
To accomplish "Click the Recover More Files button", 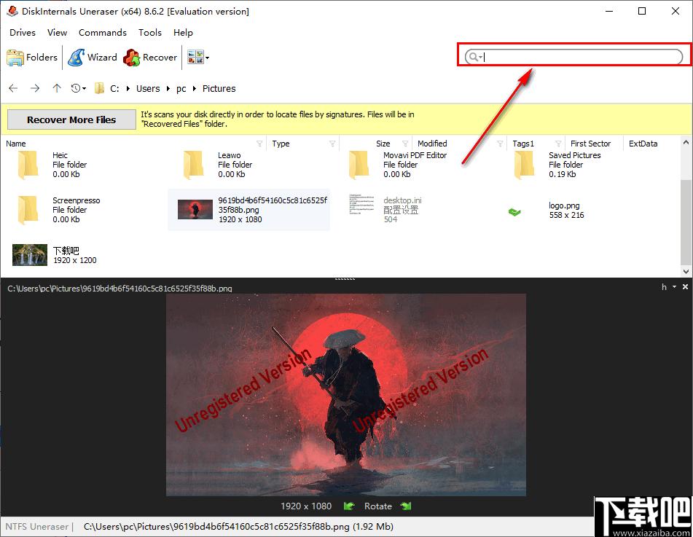I will coord(71,119).
